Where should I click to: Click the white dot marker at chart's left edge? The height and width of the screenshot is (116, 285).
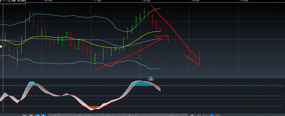1,47
